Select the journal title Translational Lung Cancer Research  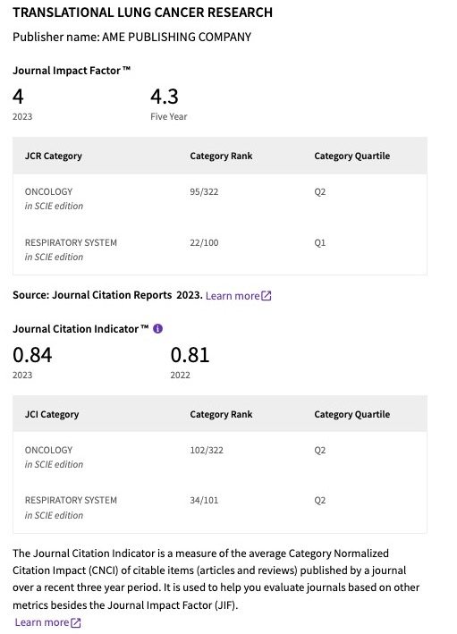coord(142,13)
